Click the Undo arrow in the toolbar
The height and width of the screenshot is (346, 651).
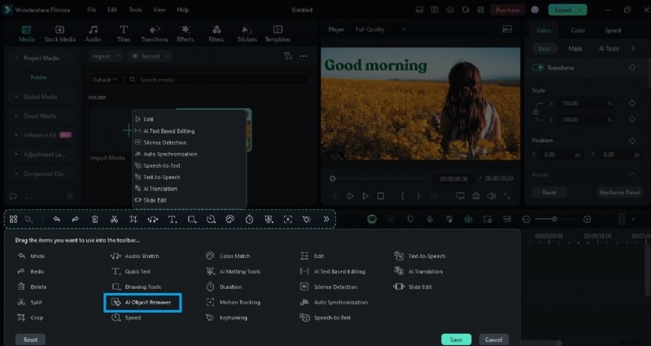(x=56, y=219)
